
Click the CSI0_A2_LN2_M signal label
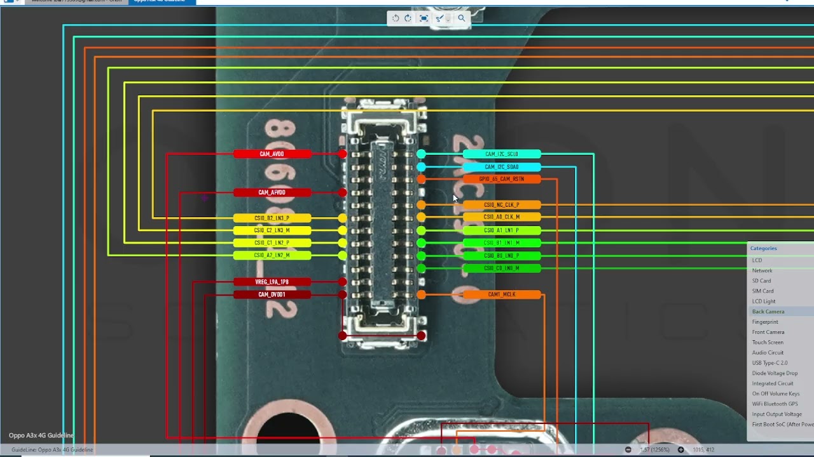(x=272, y=255)
